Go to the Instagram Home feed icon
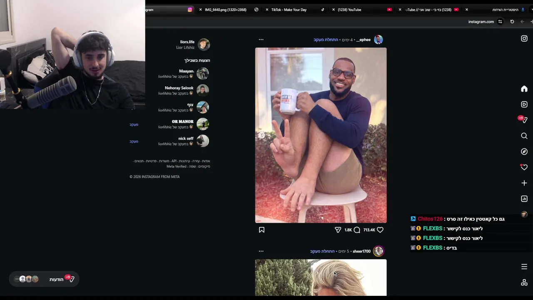 click(x=524, y=89)
